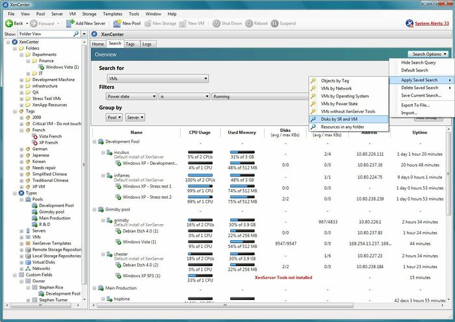Image resolution: width=455 pixels, height=322 pixels.
Task: Switch to the Tags tab
Action: pos(131,43)
